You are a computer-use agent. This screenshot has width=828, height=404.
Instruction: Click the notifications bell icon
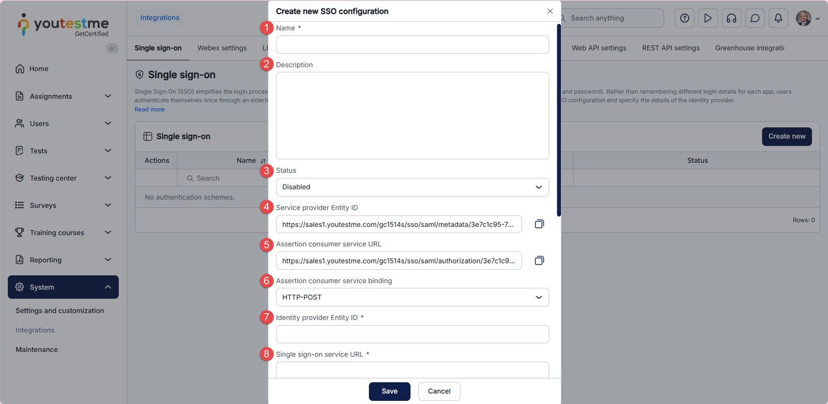pos(778,18)
